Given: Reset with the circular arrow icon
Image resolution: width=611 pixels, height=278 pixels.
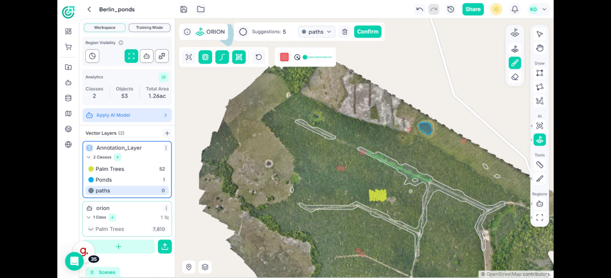Looking at the screenshot, I should point(259,57).
